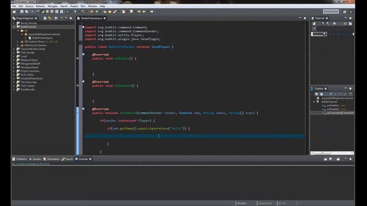
Task: Switch to the Javadoc tab
Action: (36, 159)
